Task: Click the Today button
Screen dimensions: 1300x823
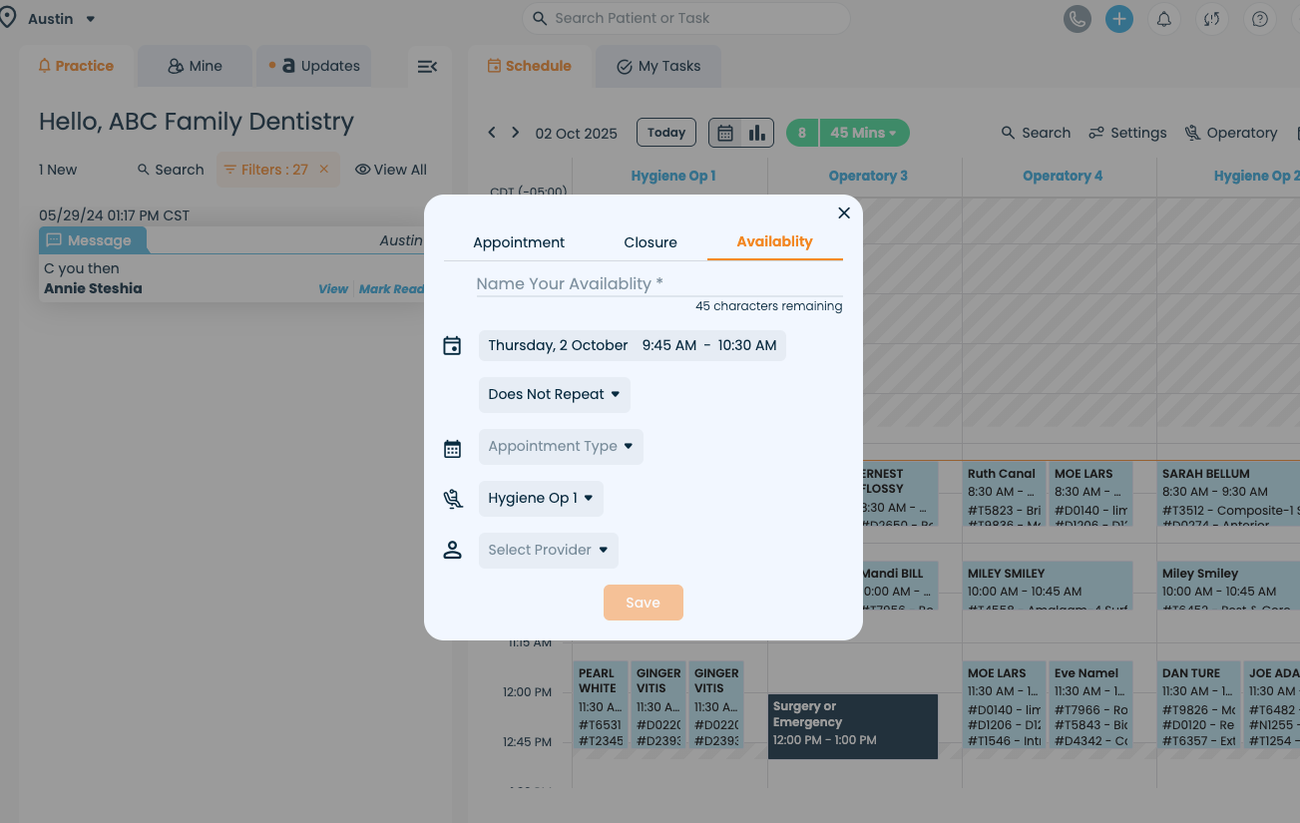Action: coord(666,133)
